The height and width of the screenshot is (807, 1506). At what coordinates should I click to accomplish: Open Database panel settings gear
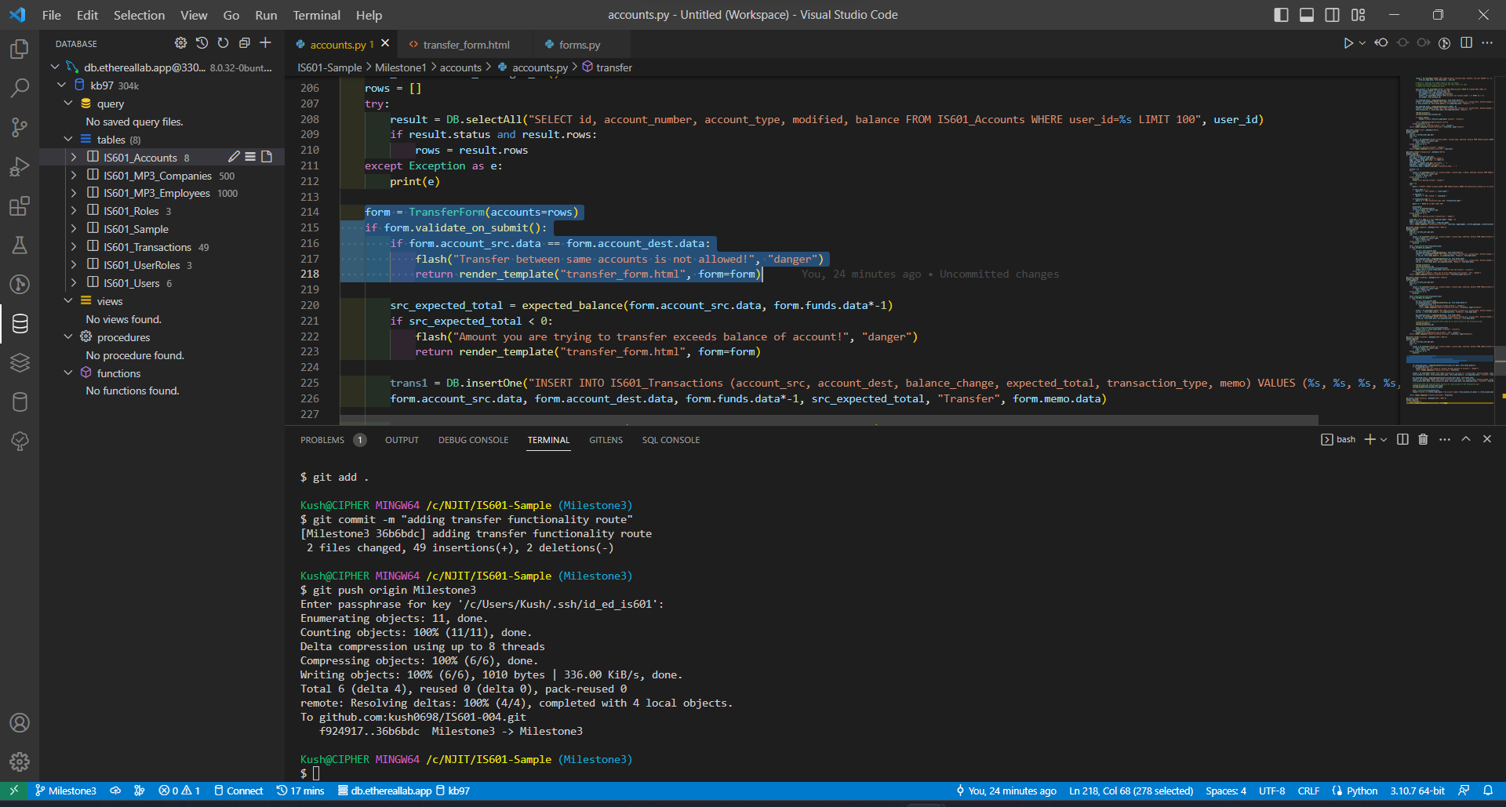click(x=180, y=43)
